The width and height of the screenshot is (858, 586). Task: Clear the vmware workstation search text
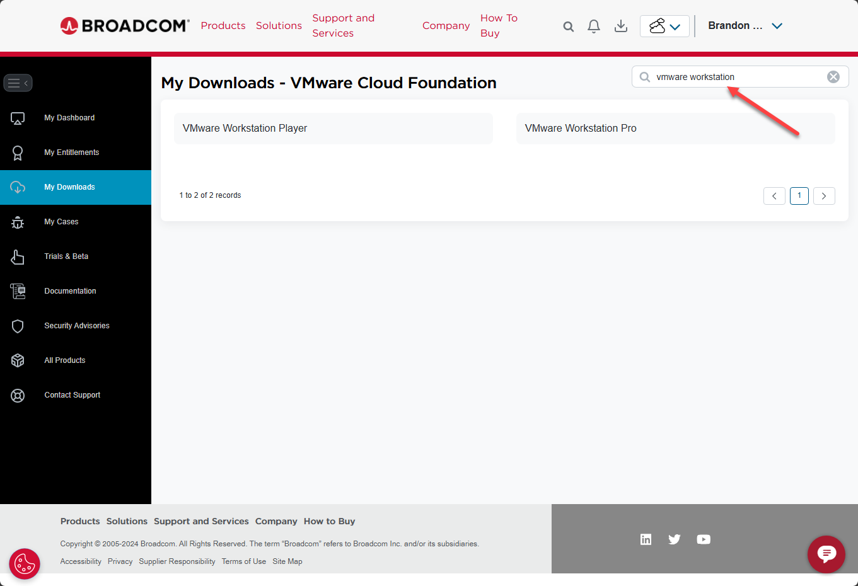(x=833, y=77)
